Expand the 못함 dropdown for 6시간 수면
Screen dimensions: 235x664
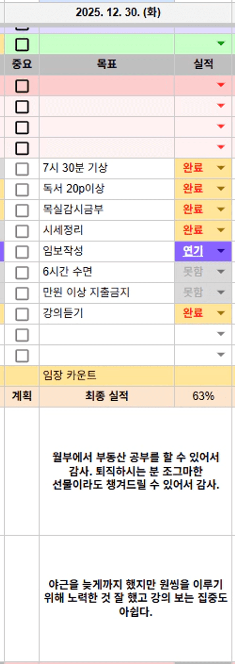[x=221, y=272]
